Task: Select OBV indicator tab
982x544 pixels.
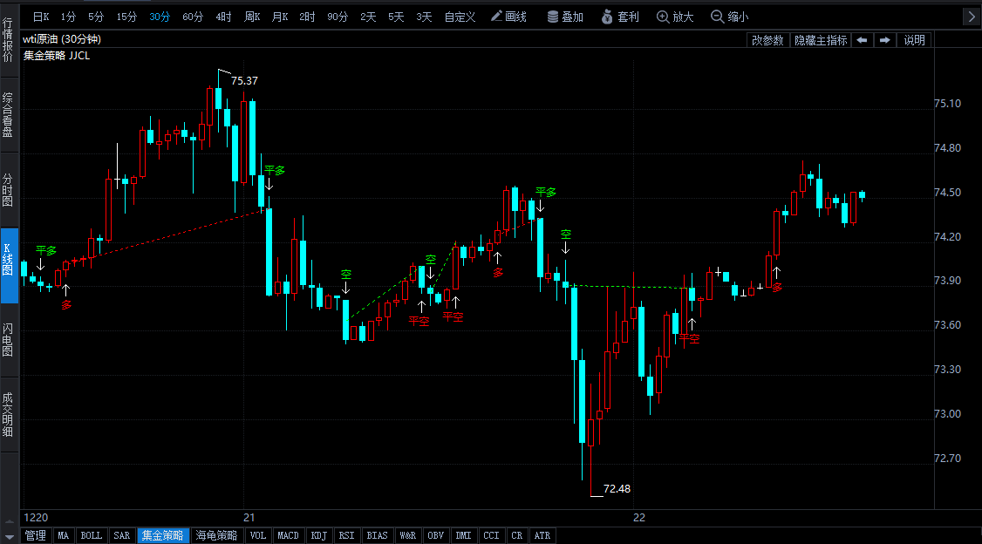Action: 435,536
